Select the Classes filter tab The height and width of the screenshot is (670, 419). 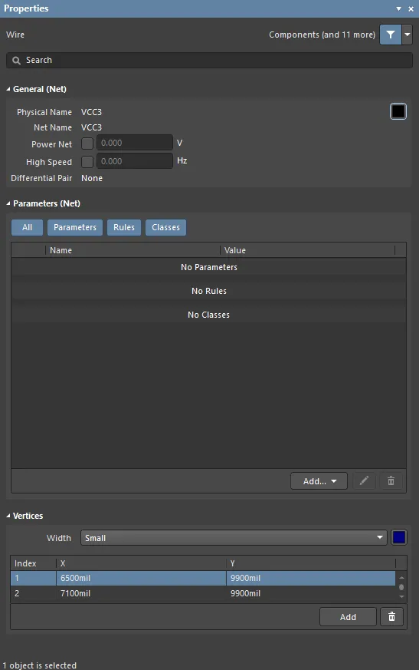click(166, 227)
